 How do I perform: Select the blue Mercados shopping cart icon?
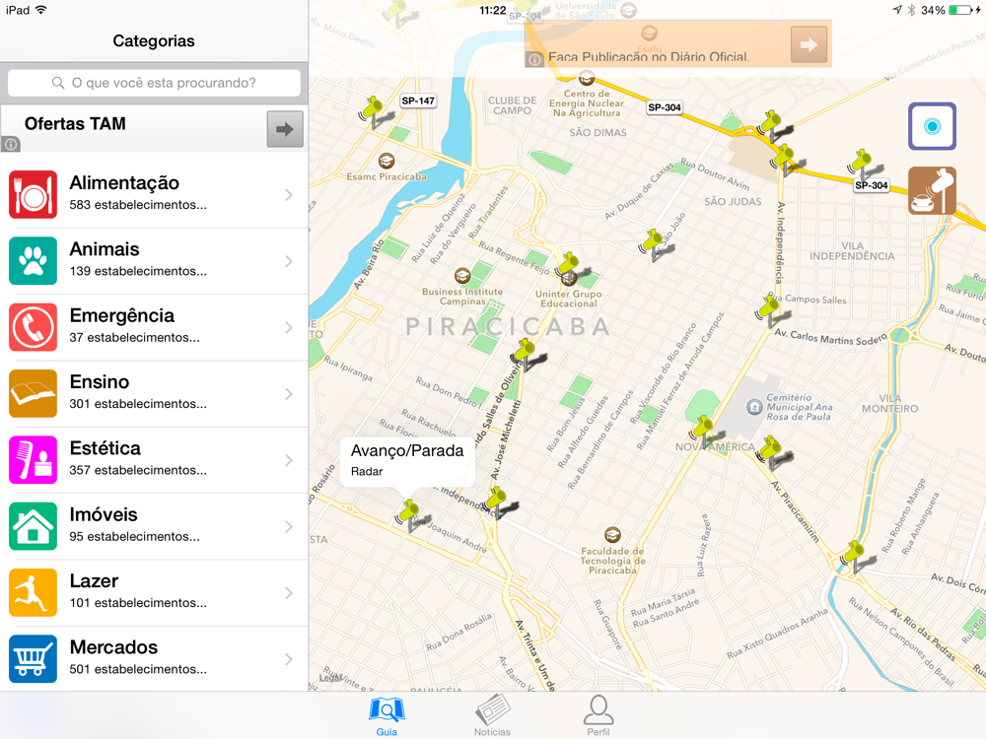coord(33,658)
